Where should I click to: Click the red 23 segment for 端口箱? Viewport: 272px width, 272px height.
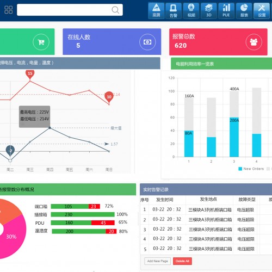(94, 206)
